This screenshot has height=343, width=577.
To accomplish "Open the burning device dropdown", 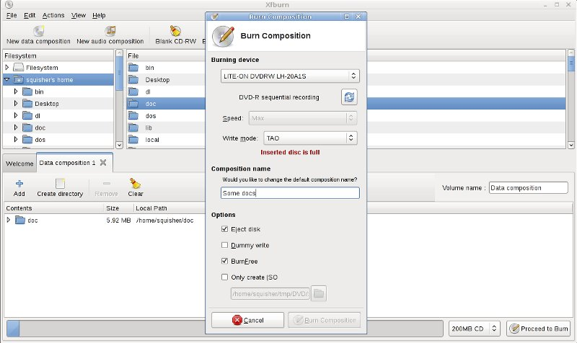I will 289,75.
